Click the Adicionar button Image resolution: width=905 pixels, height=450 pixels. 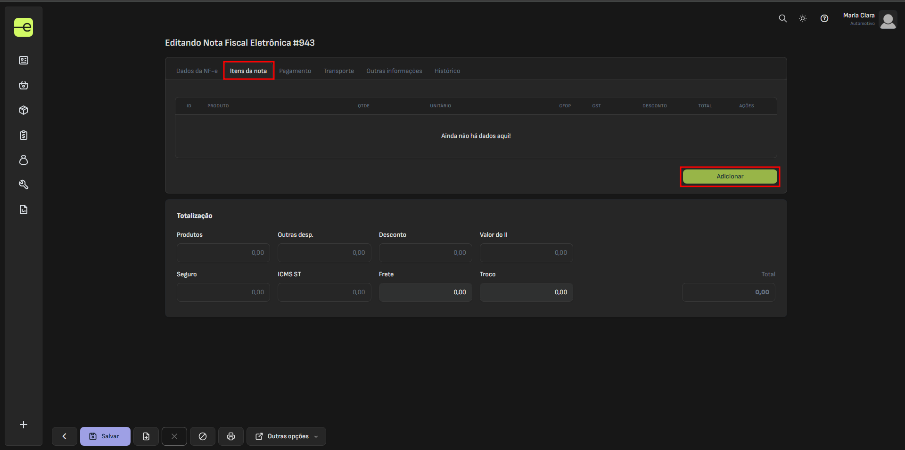tap(730, 177)
